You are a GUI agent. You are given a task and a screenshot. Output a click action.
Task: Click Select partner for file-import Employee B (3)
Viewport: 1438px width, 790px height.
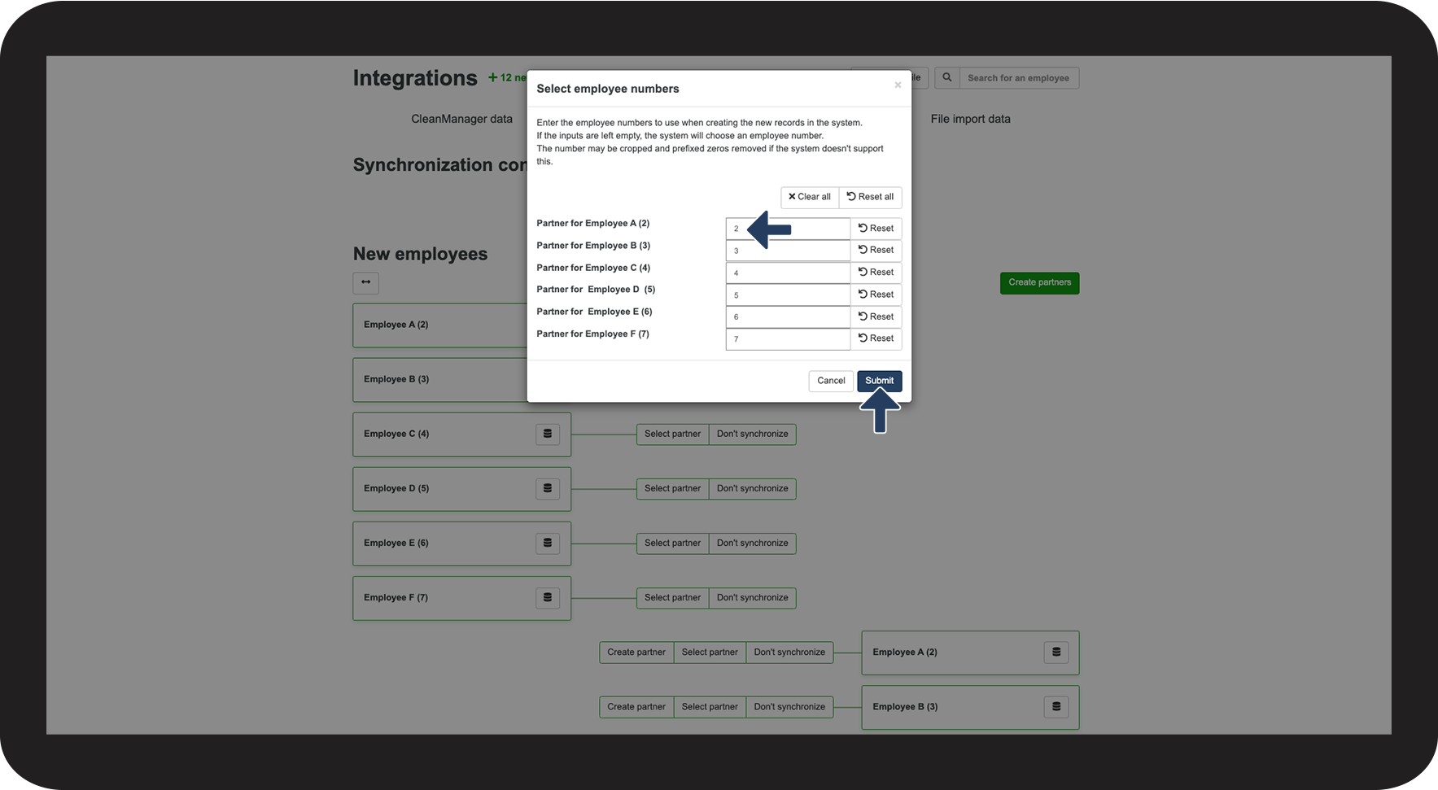pos(710,707)
